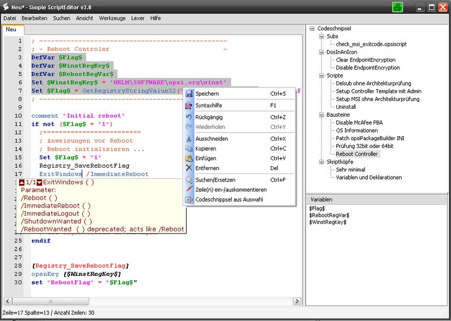Screen dimensions: 451x321
Task: Click line 28 Registry_SaveRebootFlag section header
Action: click(80, 266)
